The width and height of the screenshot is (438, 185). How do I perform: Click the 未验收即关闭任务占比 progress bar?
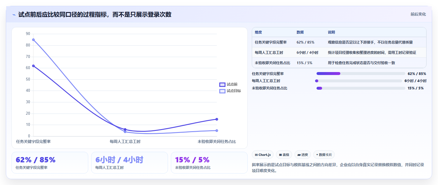pos(361,88)
